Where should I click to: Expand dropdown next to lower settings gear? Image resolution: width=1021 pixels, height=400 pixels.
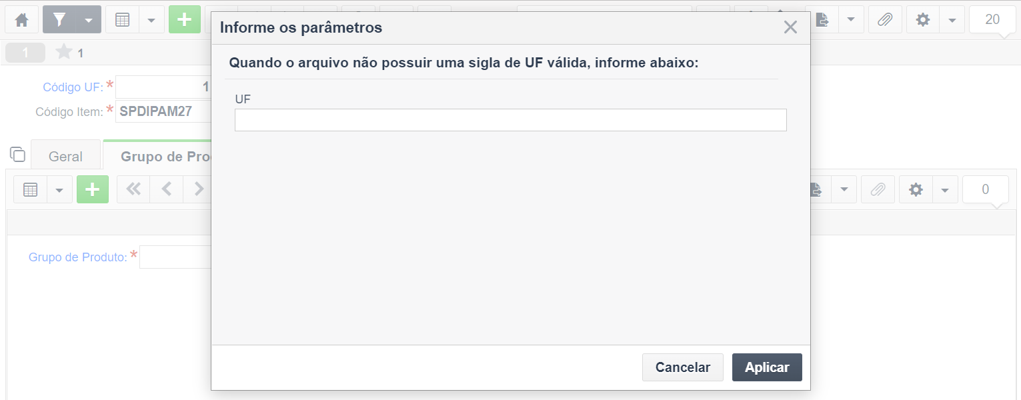945,190
